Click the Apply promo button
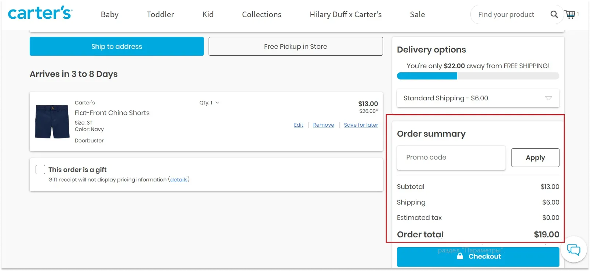 coord(535,157)
